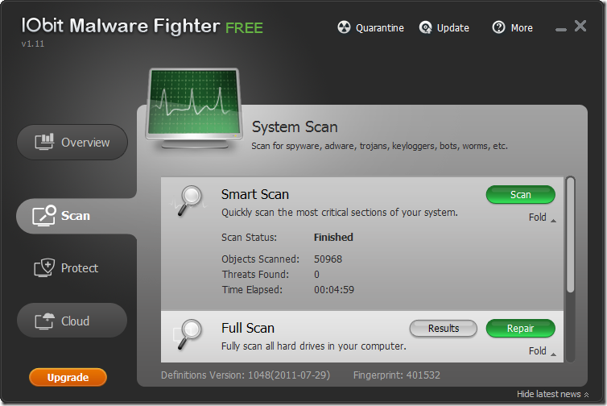Click the Protect shield icon
The width and height of the screenshot is (607, 406).
coord(44,268)
